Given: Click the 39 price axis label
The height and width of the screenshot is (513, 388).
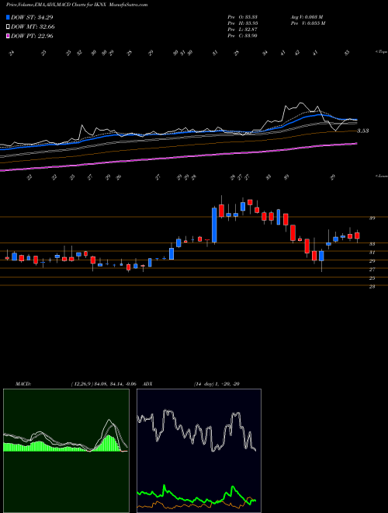Looking at the screenshot, I should tap(372, 218).
